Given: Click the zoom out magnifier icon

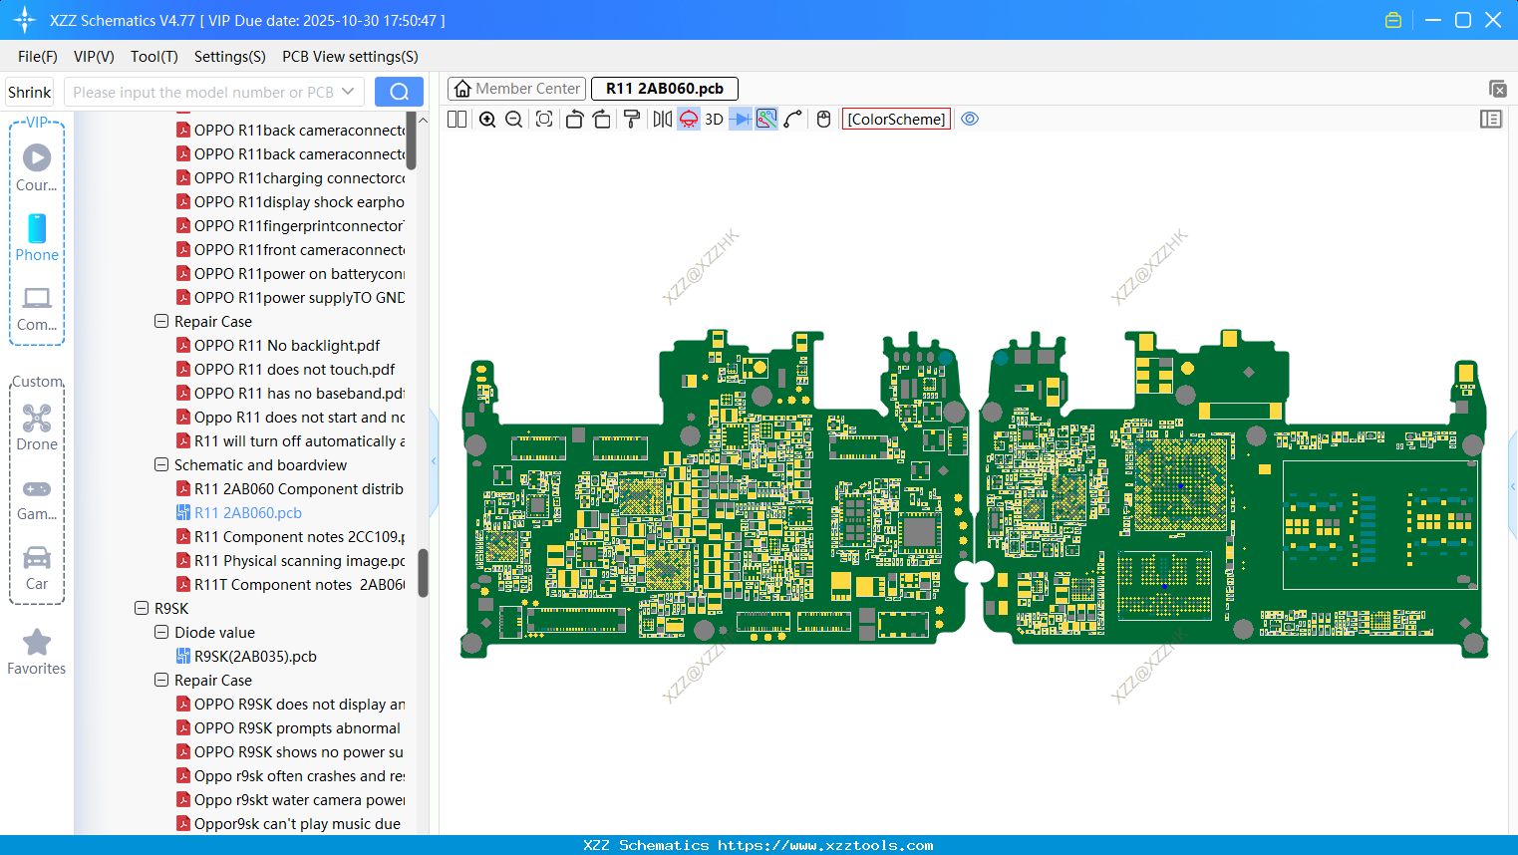Looking at the screenshot, I should 513,120.
